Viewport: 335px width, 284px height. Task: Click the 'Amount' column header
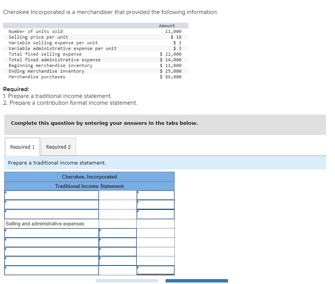pyautogui.click(x=167, y=26)
